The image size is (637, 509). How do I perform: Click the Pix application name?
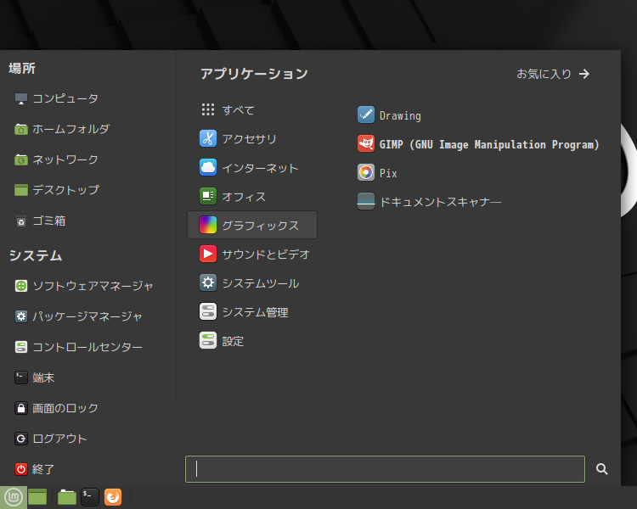(388, 173)
